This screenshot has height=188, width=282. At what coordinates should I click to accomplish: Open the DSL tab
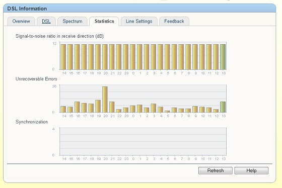[46, 22]
